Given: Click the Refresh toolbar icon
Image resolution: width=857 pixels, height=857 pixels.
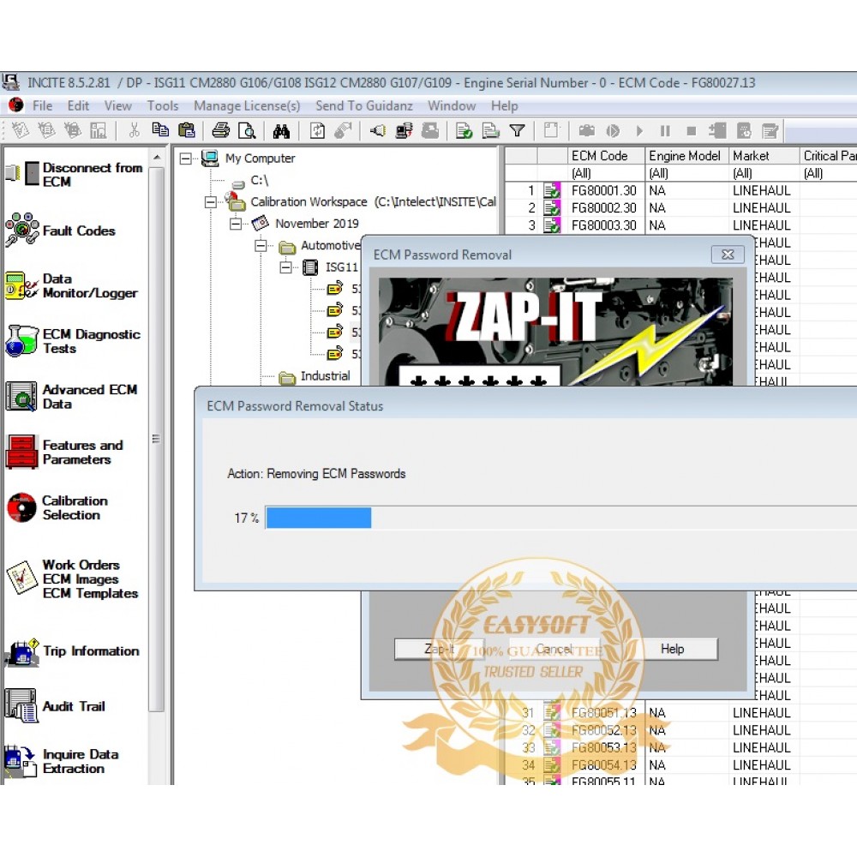Looking at the screenshot, I should pos(317,130).
